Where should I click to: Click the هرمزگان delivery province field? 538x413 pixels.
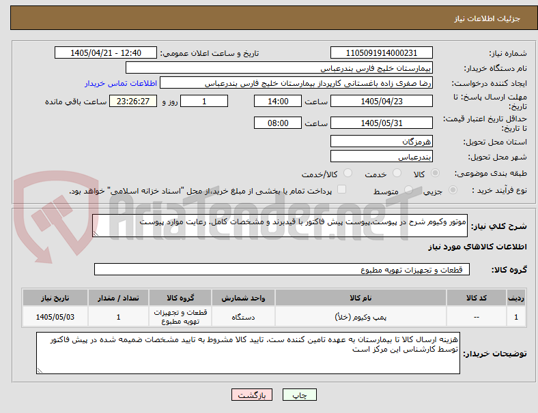tap(381, 141)
